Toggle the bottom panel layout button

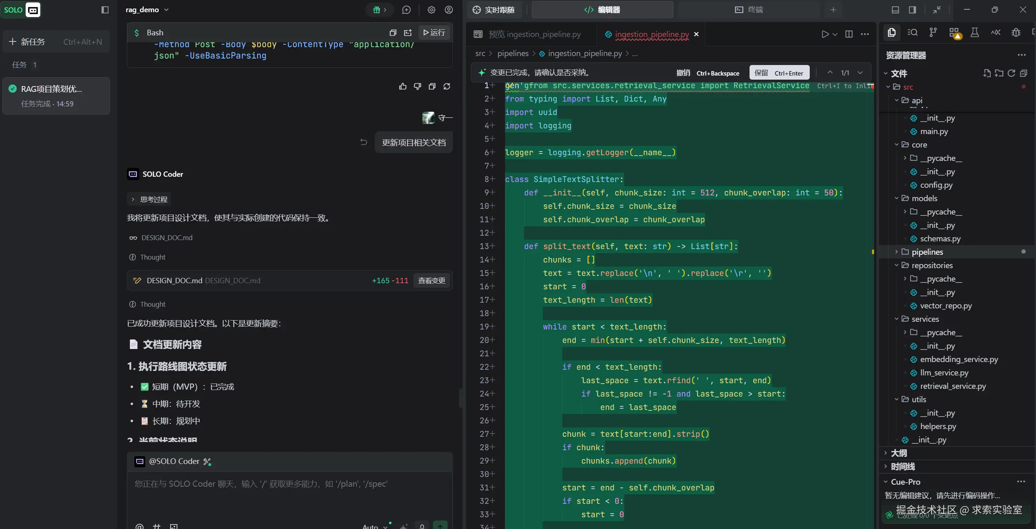895,10
